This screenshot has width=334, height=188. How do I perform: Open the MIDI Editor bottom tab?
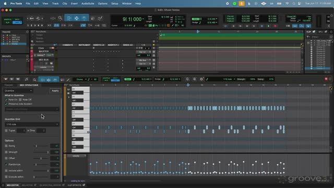coord(13,185)
